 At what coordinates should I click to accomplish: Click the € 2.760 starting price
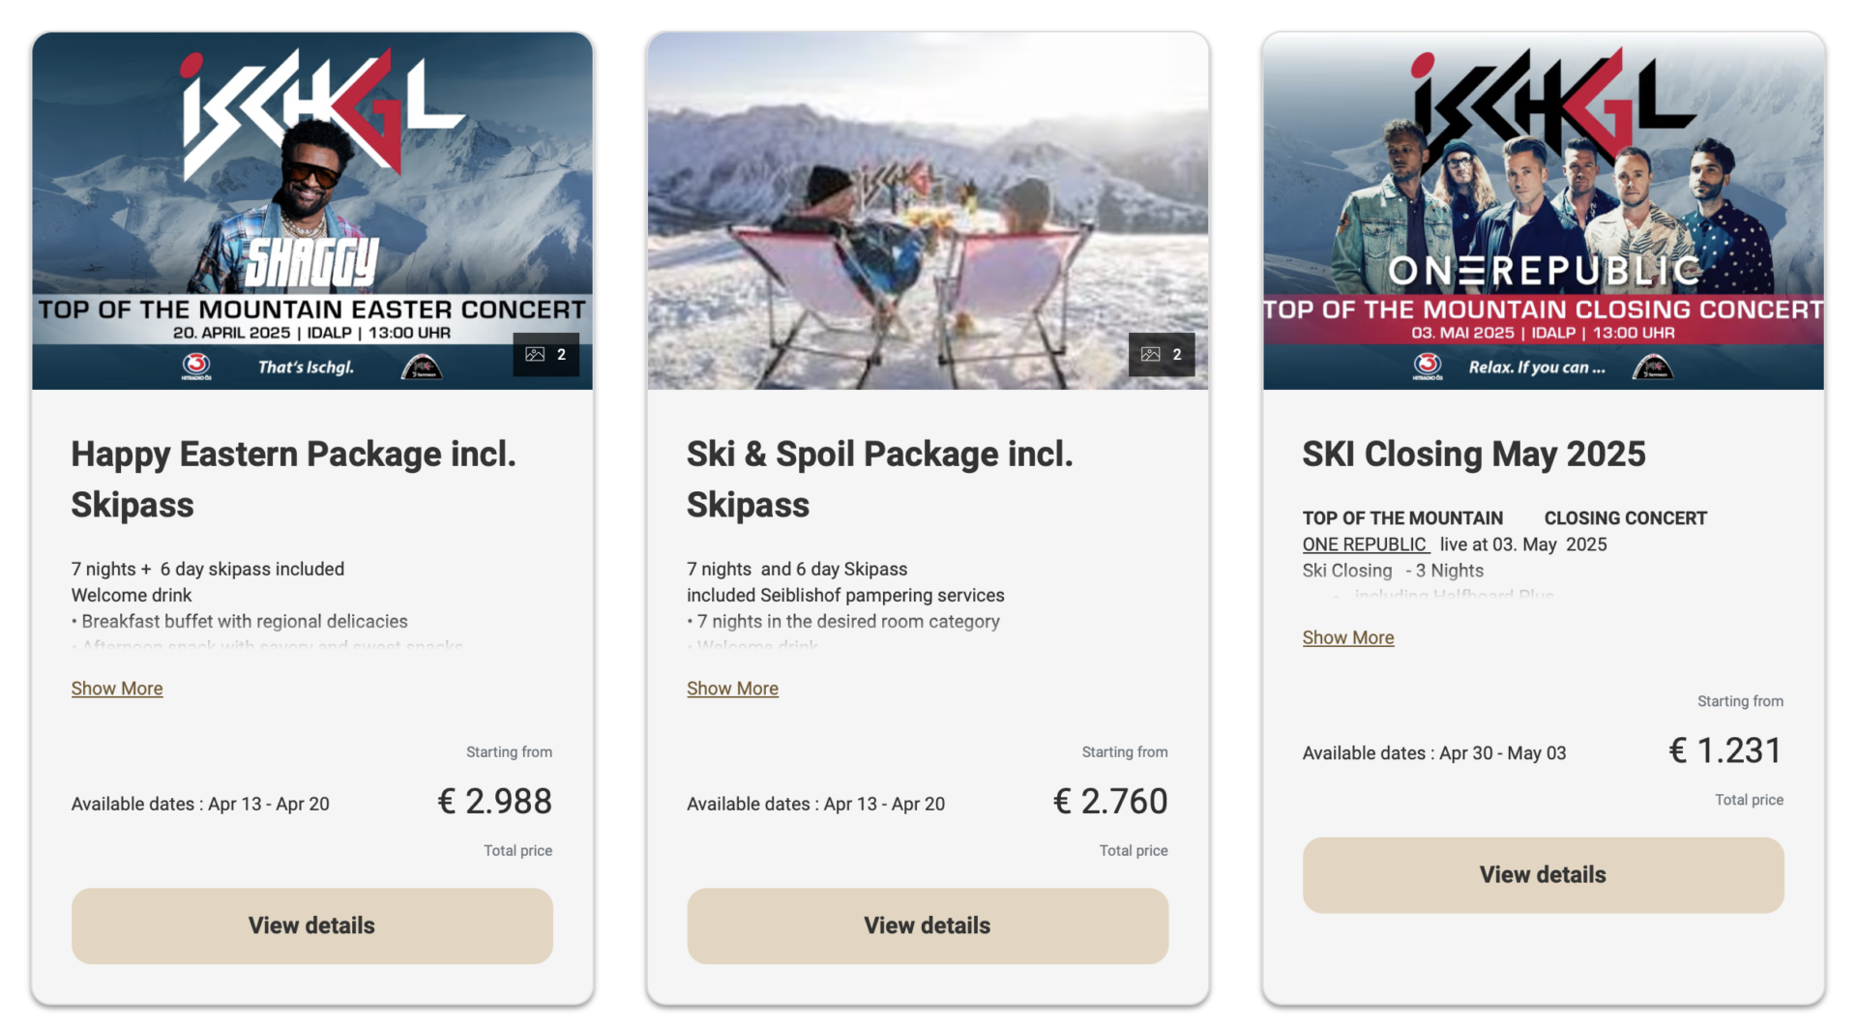click(x=1110, y=801)
